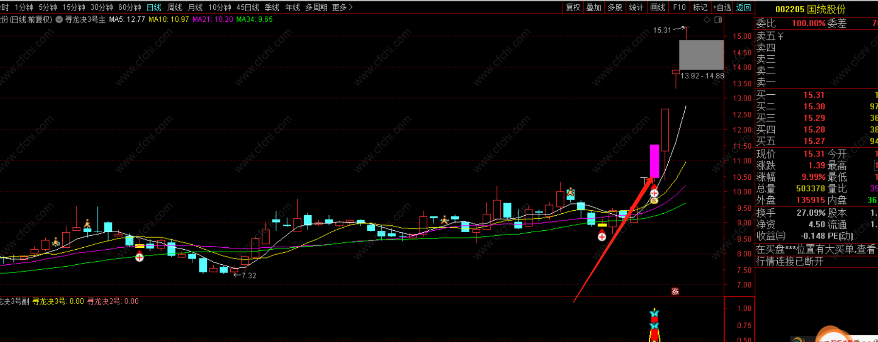Click the 15.31 high price label
This screenshot has height=342, width=878.
coord(662,30)
